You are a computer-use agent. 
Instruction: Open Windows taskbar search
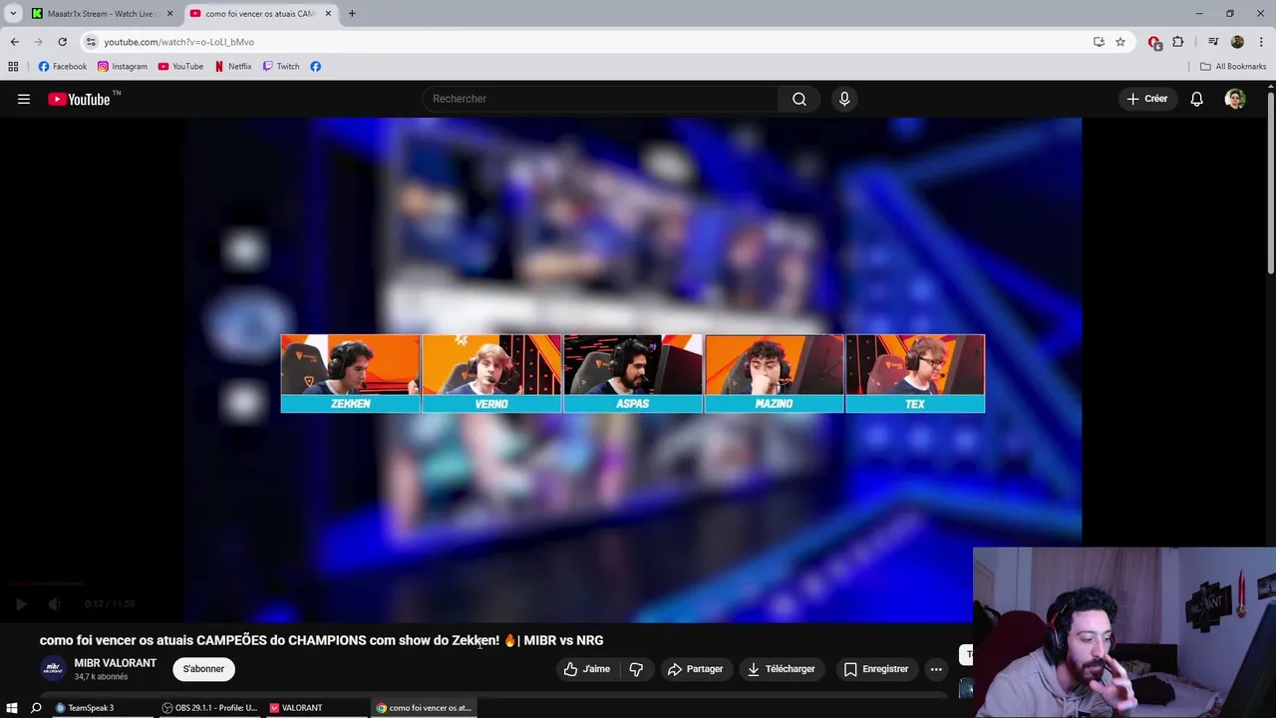[36, 708]
